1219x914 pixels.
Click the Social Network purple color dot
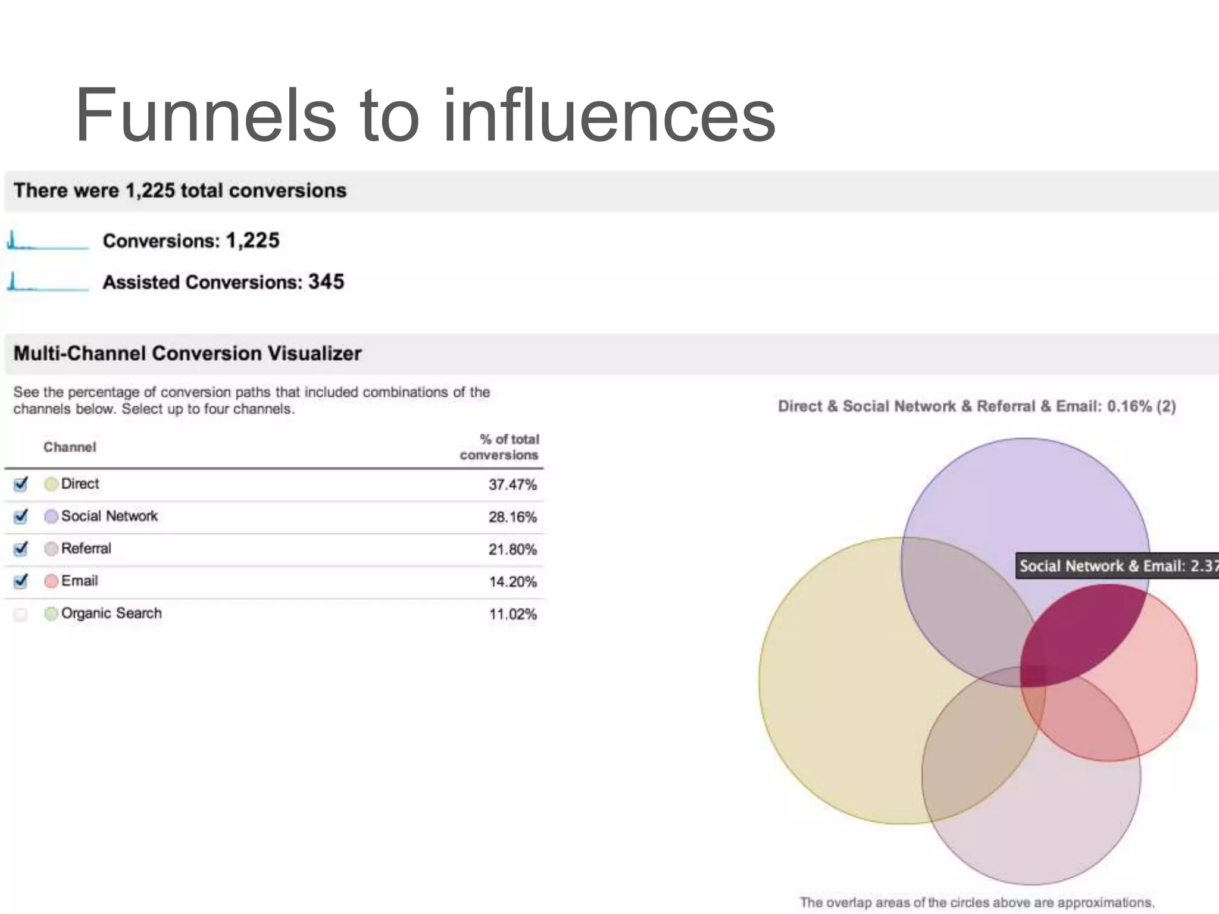pos(51,516)
